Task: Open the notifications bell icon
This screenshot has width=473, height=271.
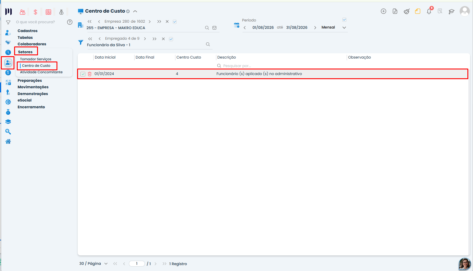Action: point(429,11)
